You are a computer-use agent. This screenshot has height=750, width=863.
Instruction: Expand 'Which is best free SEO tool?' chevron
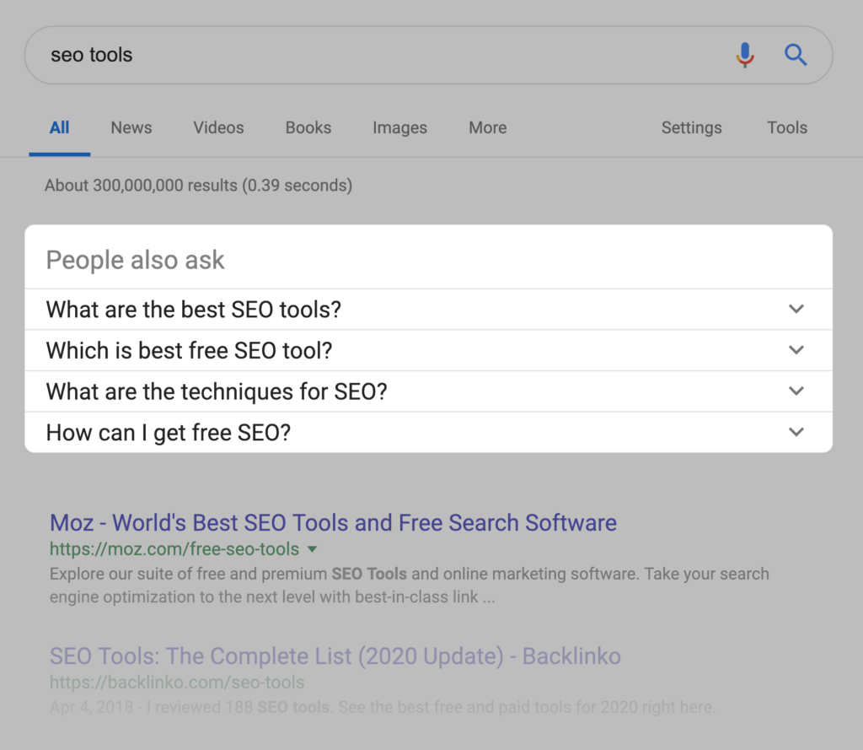pyautogui.click(x=796, y=350)
